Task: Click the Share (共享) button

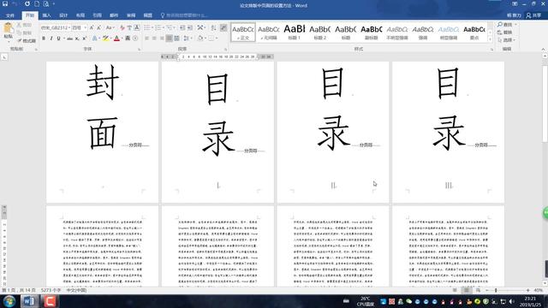Action: coord(533,15)
